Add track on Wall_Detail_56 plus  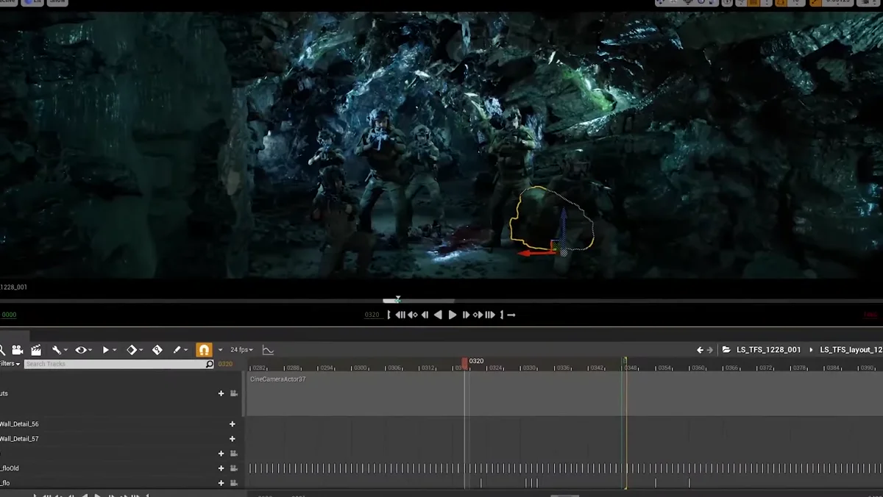point(233,424)
